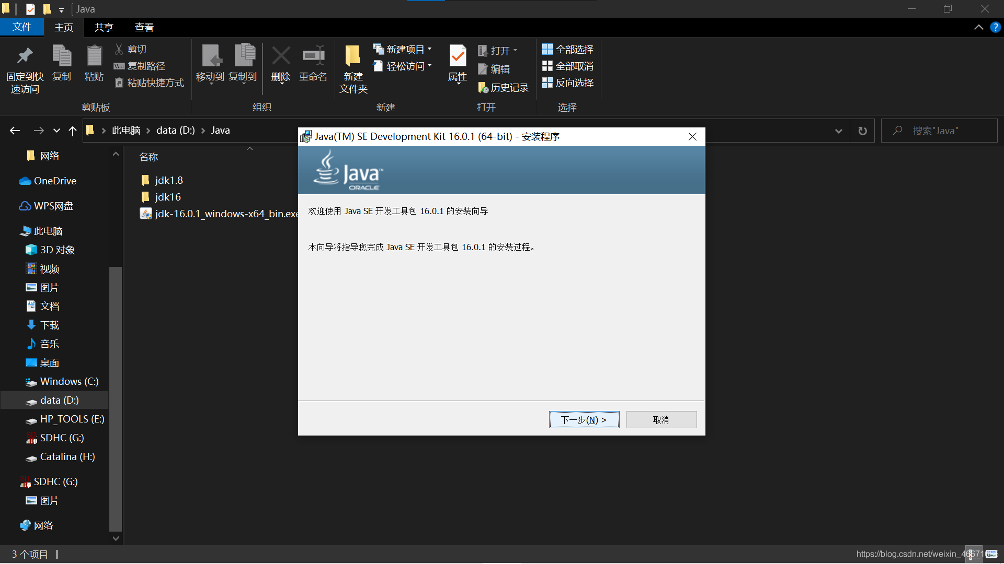Image resolution: width=1004 pixels, height=564 pixels.
Task: Close the Java installer dialog
Action: click(x=692, y=136)
